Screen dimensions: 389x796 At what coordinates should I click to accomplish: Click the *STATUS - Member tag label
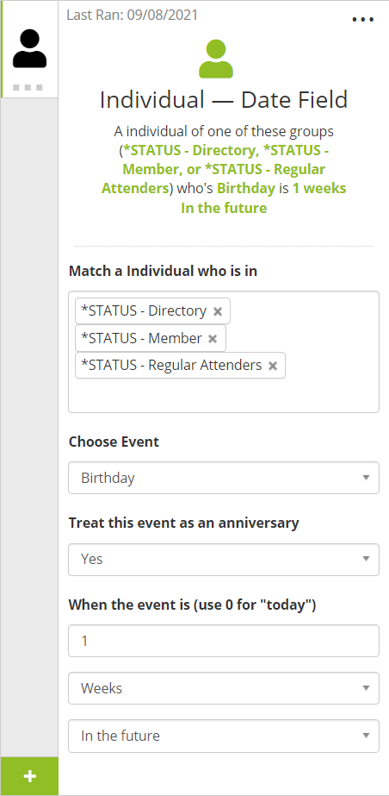[141, 338]
